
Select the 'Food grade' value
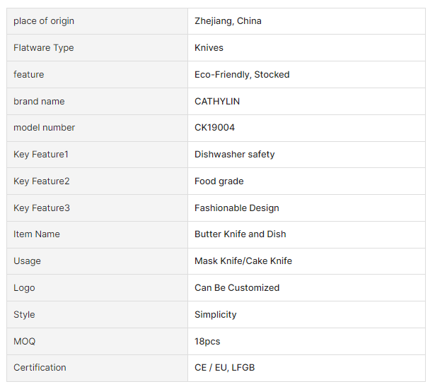[x=219, y=181]
